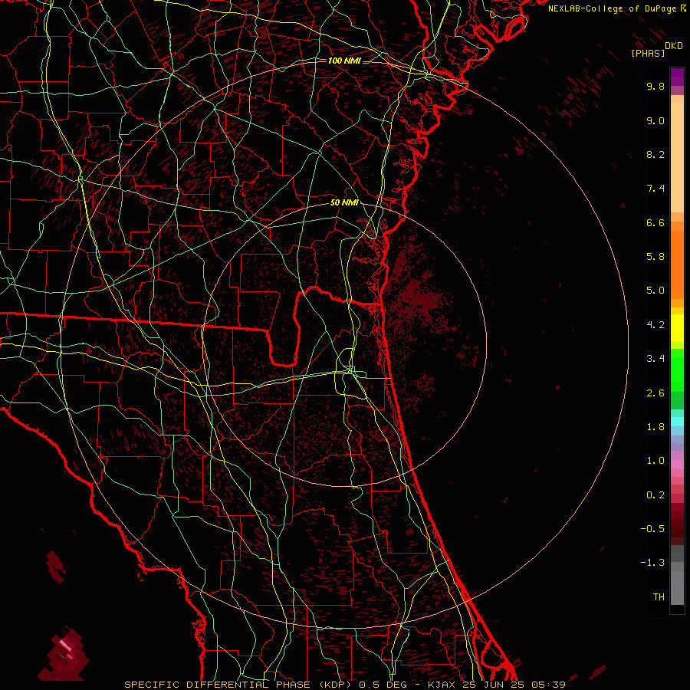Select the 5.0 scale label
The width and height of the screenshot is (690, 690).
click(x=655, y=291)
